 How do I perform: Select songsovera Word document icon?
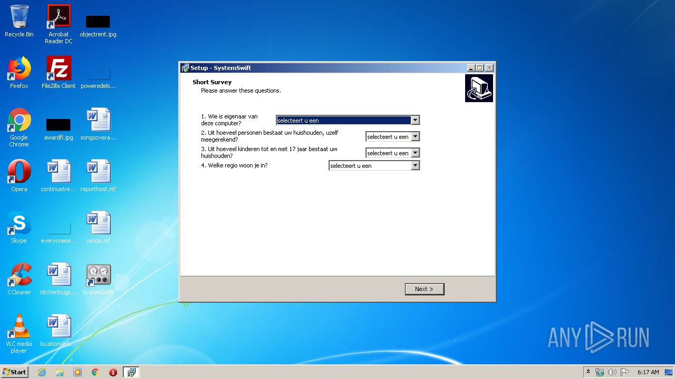[x=98, y=124]
